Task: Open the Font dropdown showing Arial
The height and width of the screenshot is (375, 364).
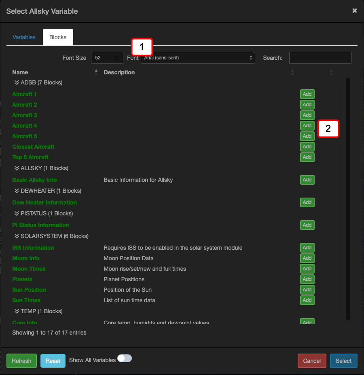Action: 198,58
